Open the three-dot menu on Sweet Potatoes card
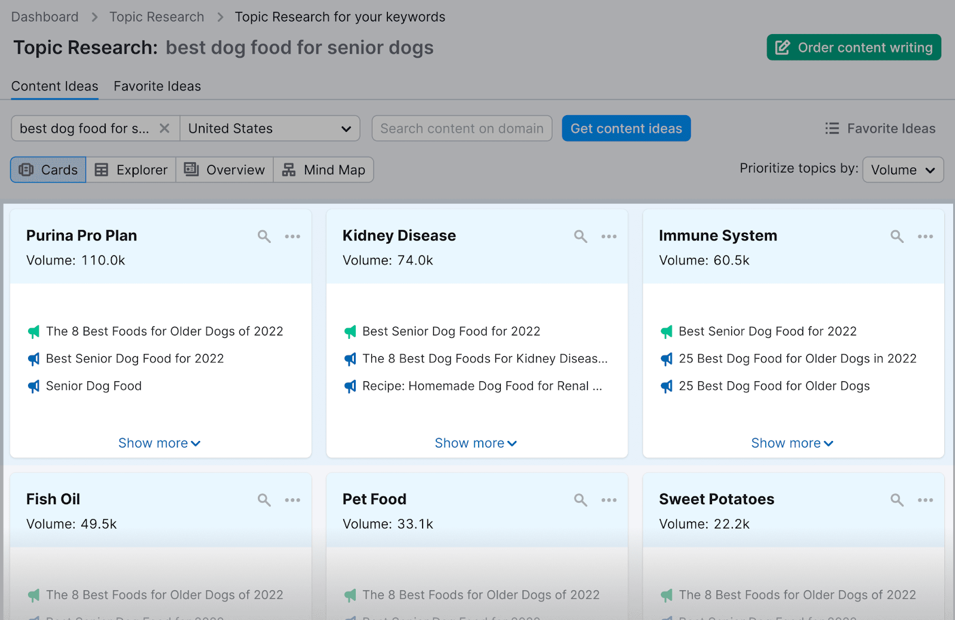The height and width of the screenshot is (620, 955). [x=925, y=500]
